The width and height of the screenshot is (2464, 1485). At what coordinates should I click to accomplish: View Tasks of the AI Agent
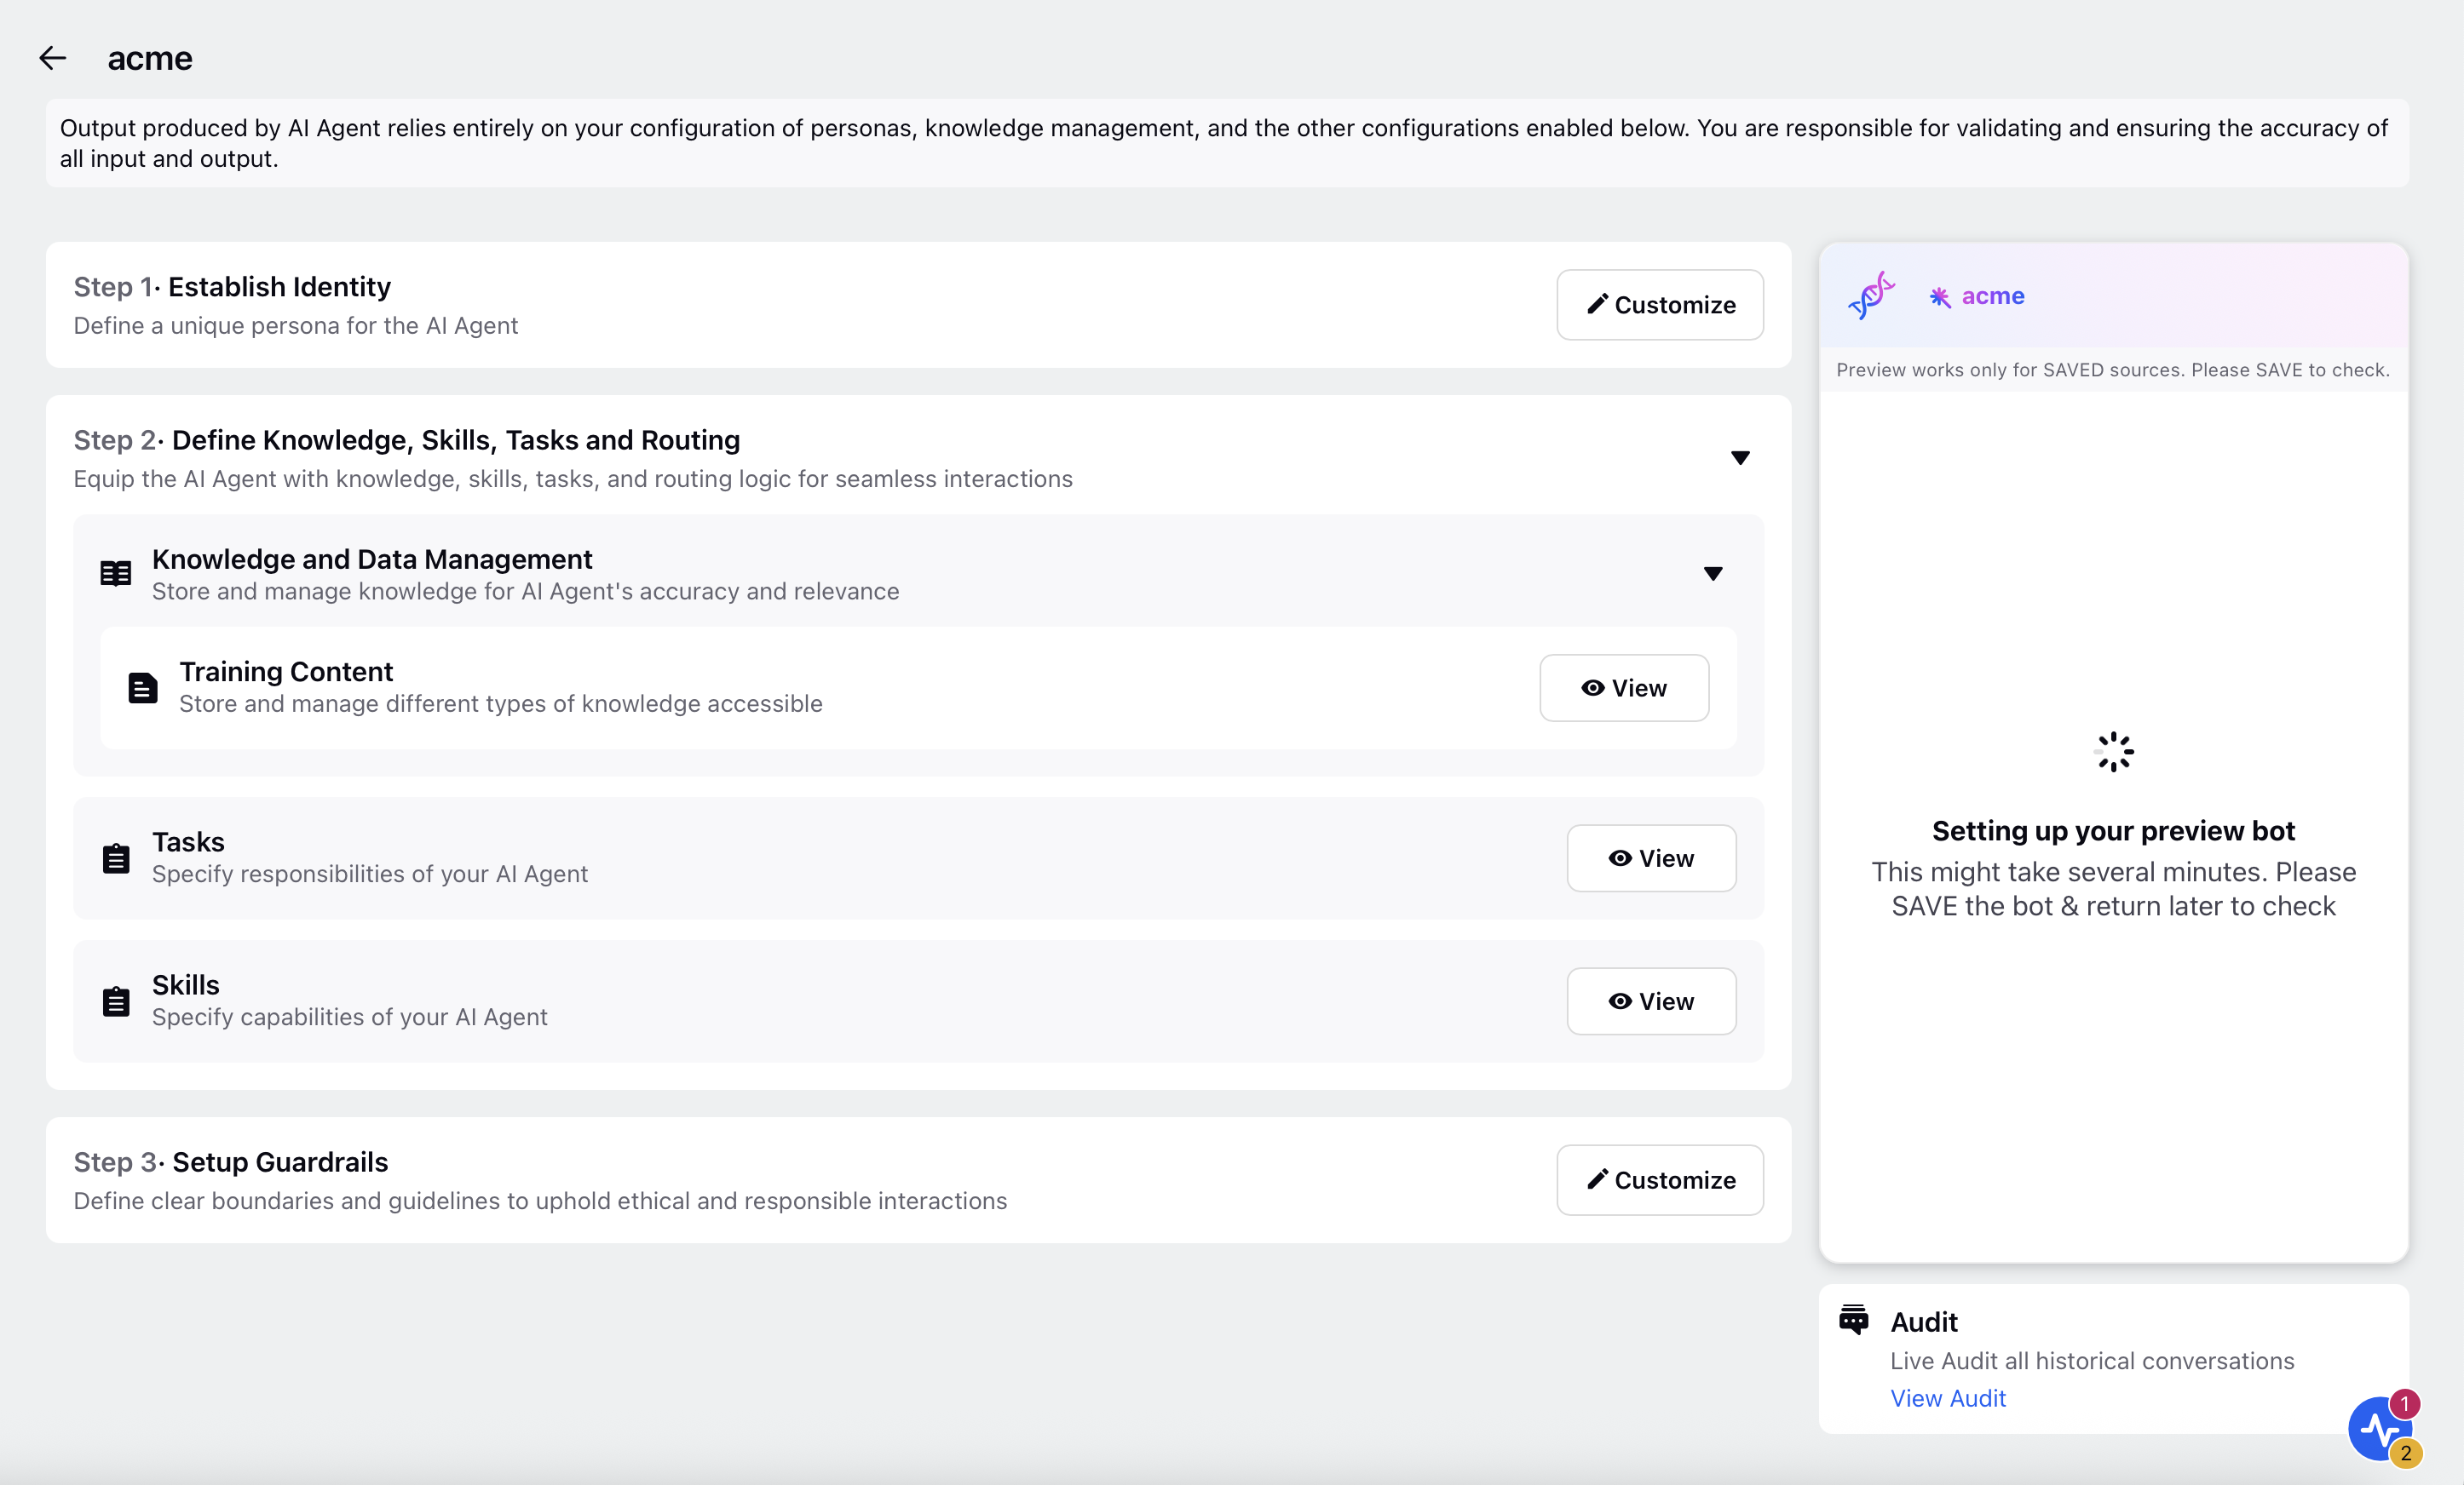pyautogui.click(x=1651, y=858)
